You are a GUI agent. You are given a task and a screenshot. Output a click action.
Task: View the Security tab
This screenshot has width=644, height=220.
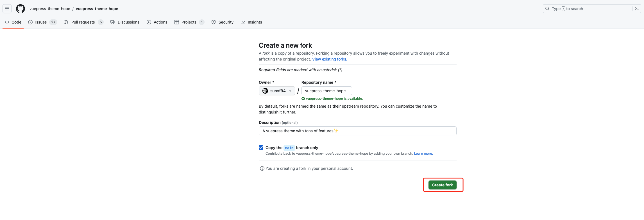pos(223,22)
